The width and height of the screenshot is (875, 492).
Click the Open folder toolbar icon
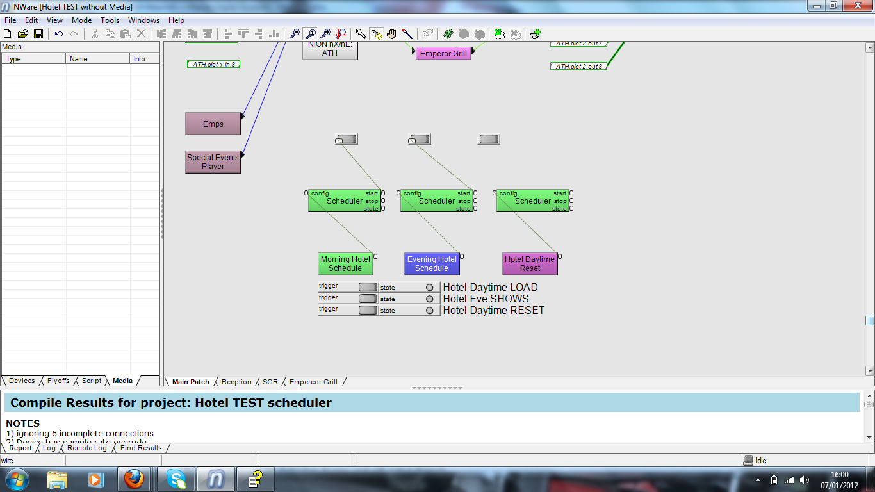tap(23, 34)
